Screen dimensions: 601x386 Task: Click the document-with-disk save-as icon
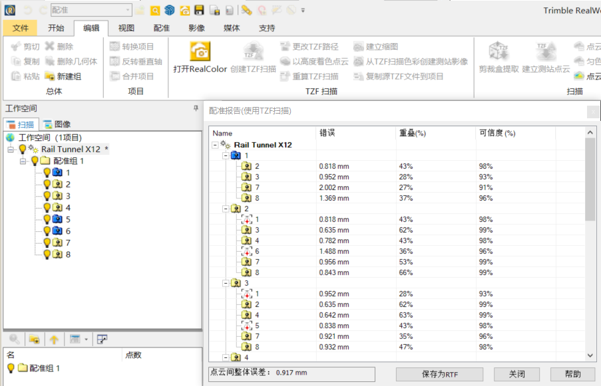pos(214,11)
